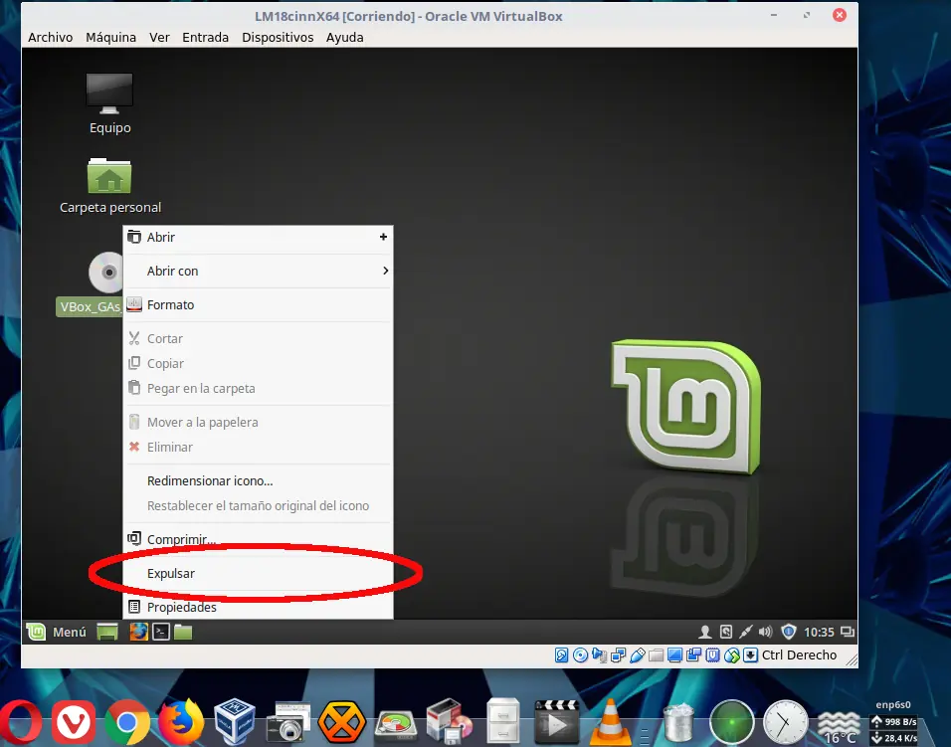Click the removable drives applet in Mint panel
The width and height of the screenshot is (951, 747).
726,632
